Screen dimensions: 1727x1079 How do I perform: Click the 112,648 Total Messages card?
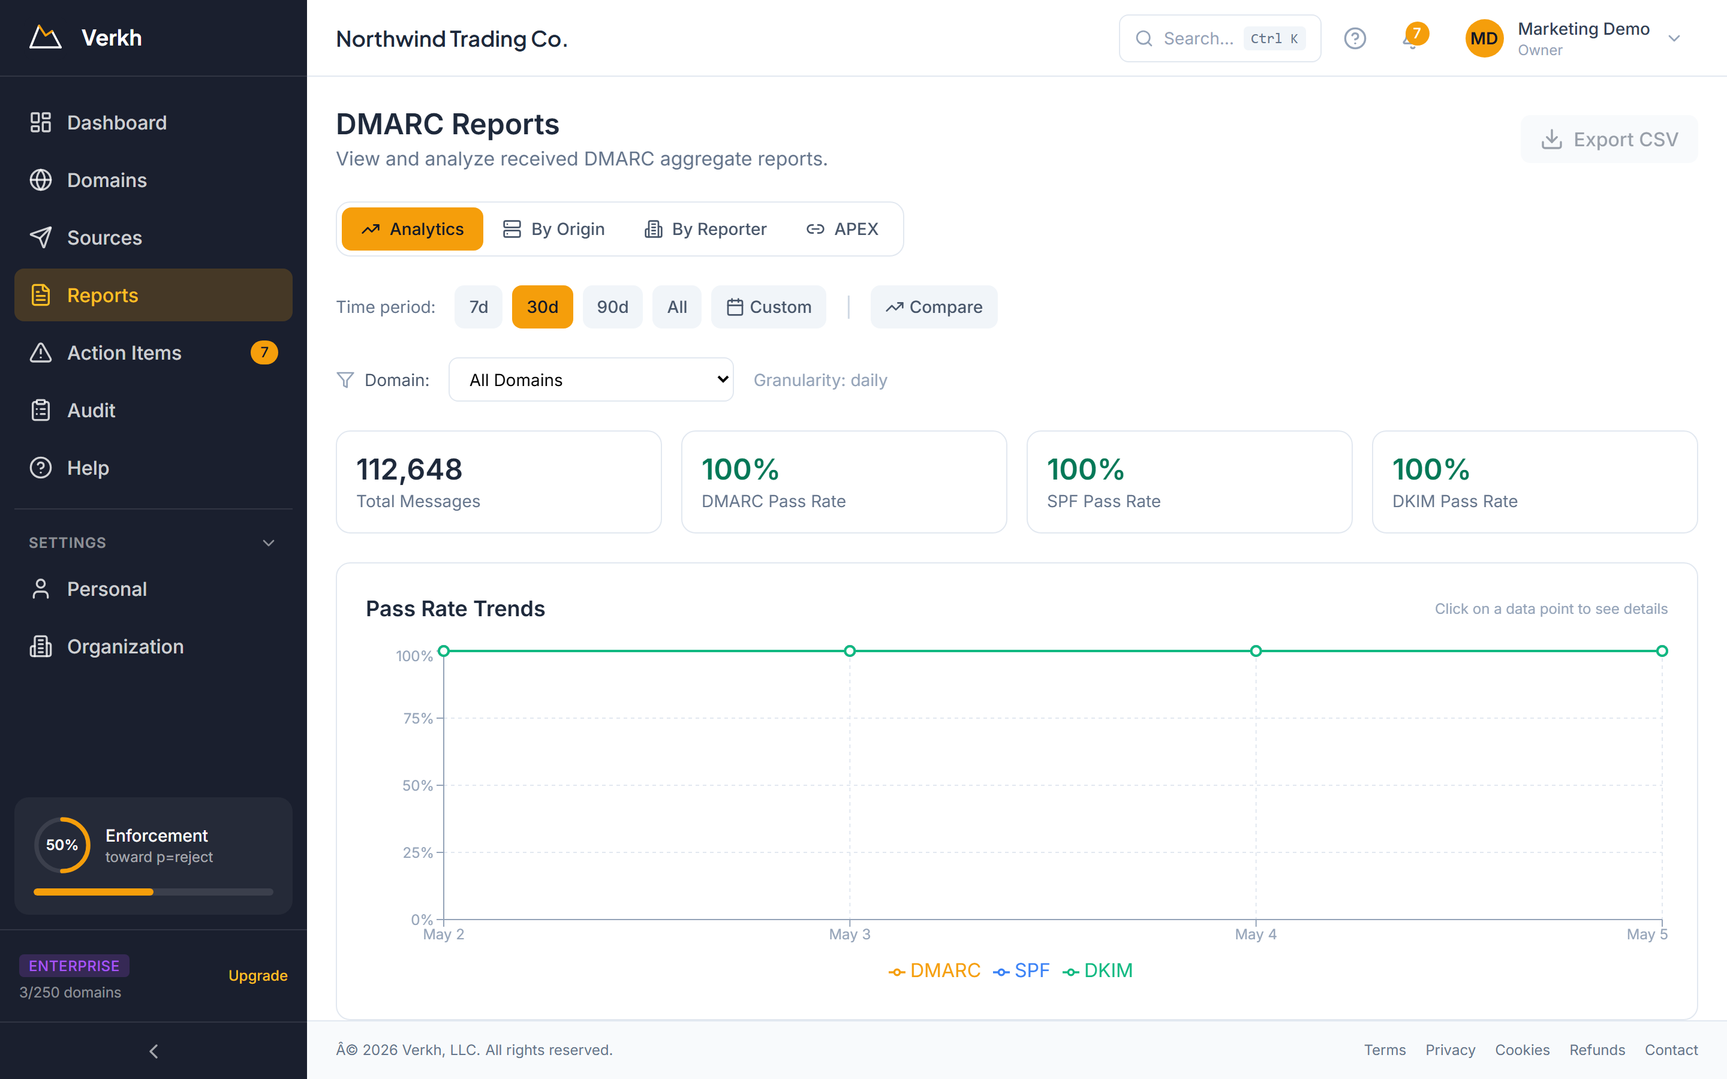499,482
